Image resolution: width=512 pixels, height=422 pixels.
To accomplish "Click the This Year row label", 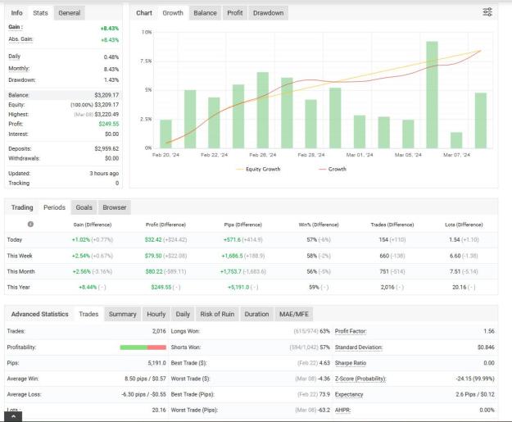I will point(18,287).
